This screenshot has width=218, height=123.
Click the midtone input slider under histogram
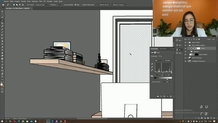163,73
